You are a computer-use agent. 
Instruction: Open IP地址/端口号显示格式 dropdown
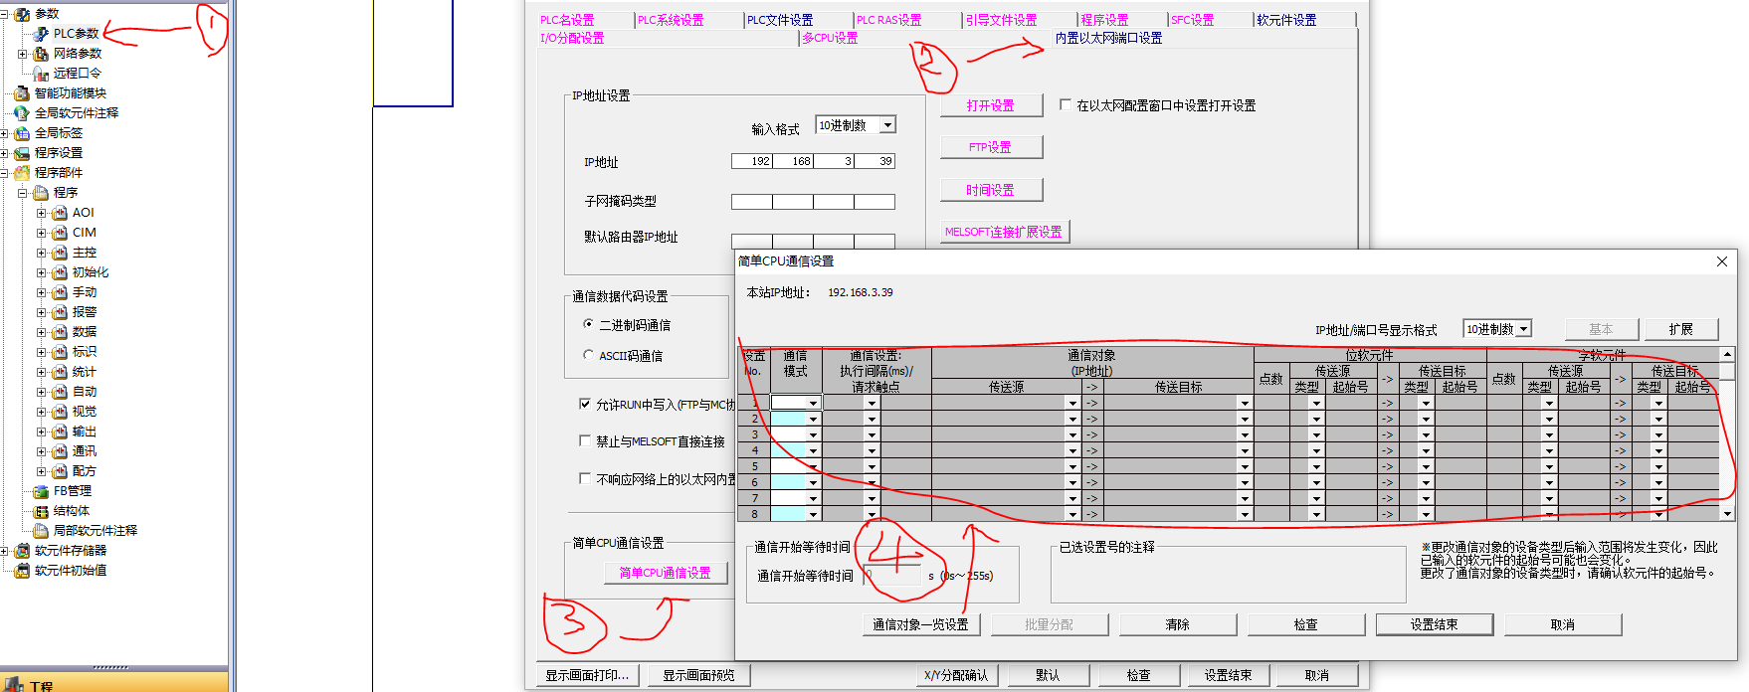(1523, 329)
